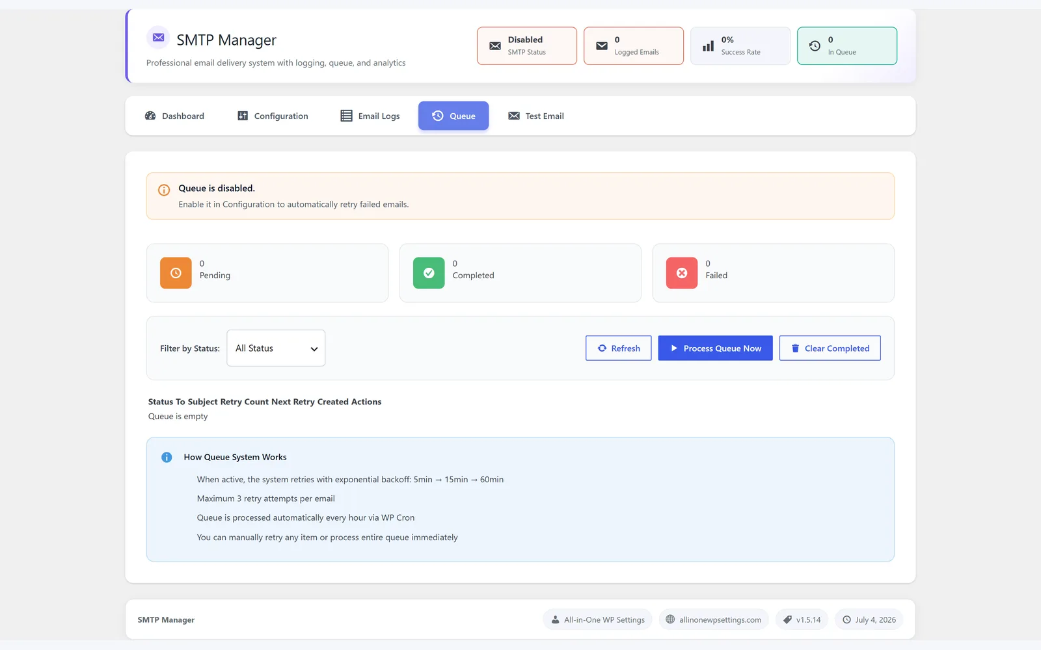The width and height of the screenshot is (1041, 650).
Task: Click the red Failed cross icon
Action: tap(682, 273)
